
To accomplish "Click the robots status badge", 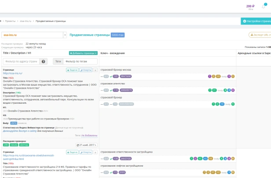I will pyautogui.click(x=14, y=144).
